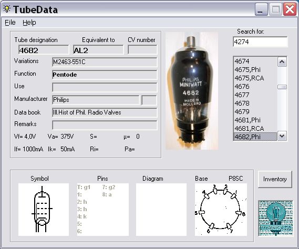Image resolution: width=299 pixels, height=249 pixels.
Task: Click the Variations field M2463-551C
Action: point(105,62)
